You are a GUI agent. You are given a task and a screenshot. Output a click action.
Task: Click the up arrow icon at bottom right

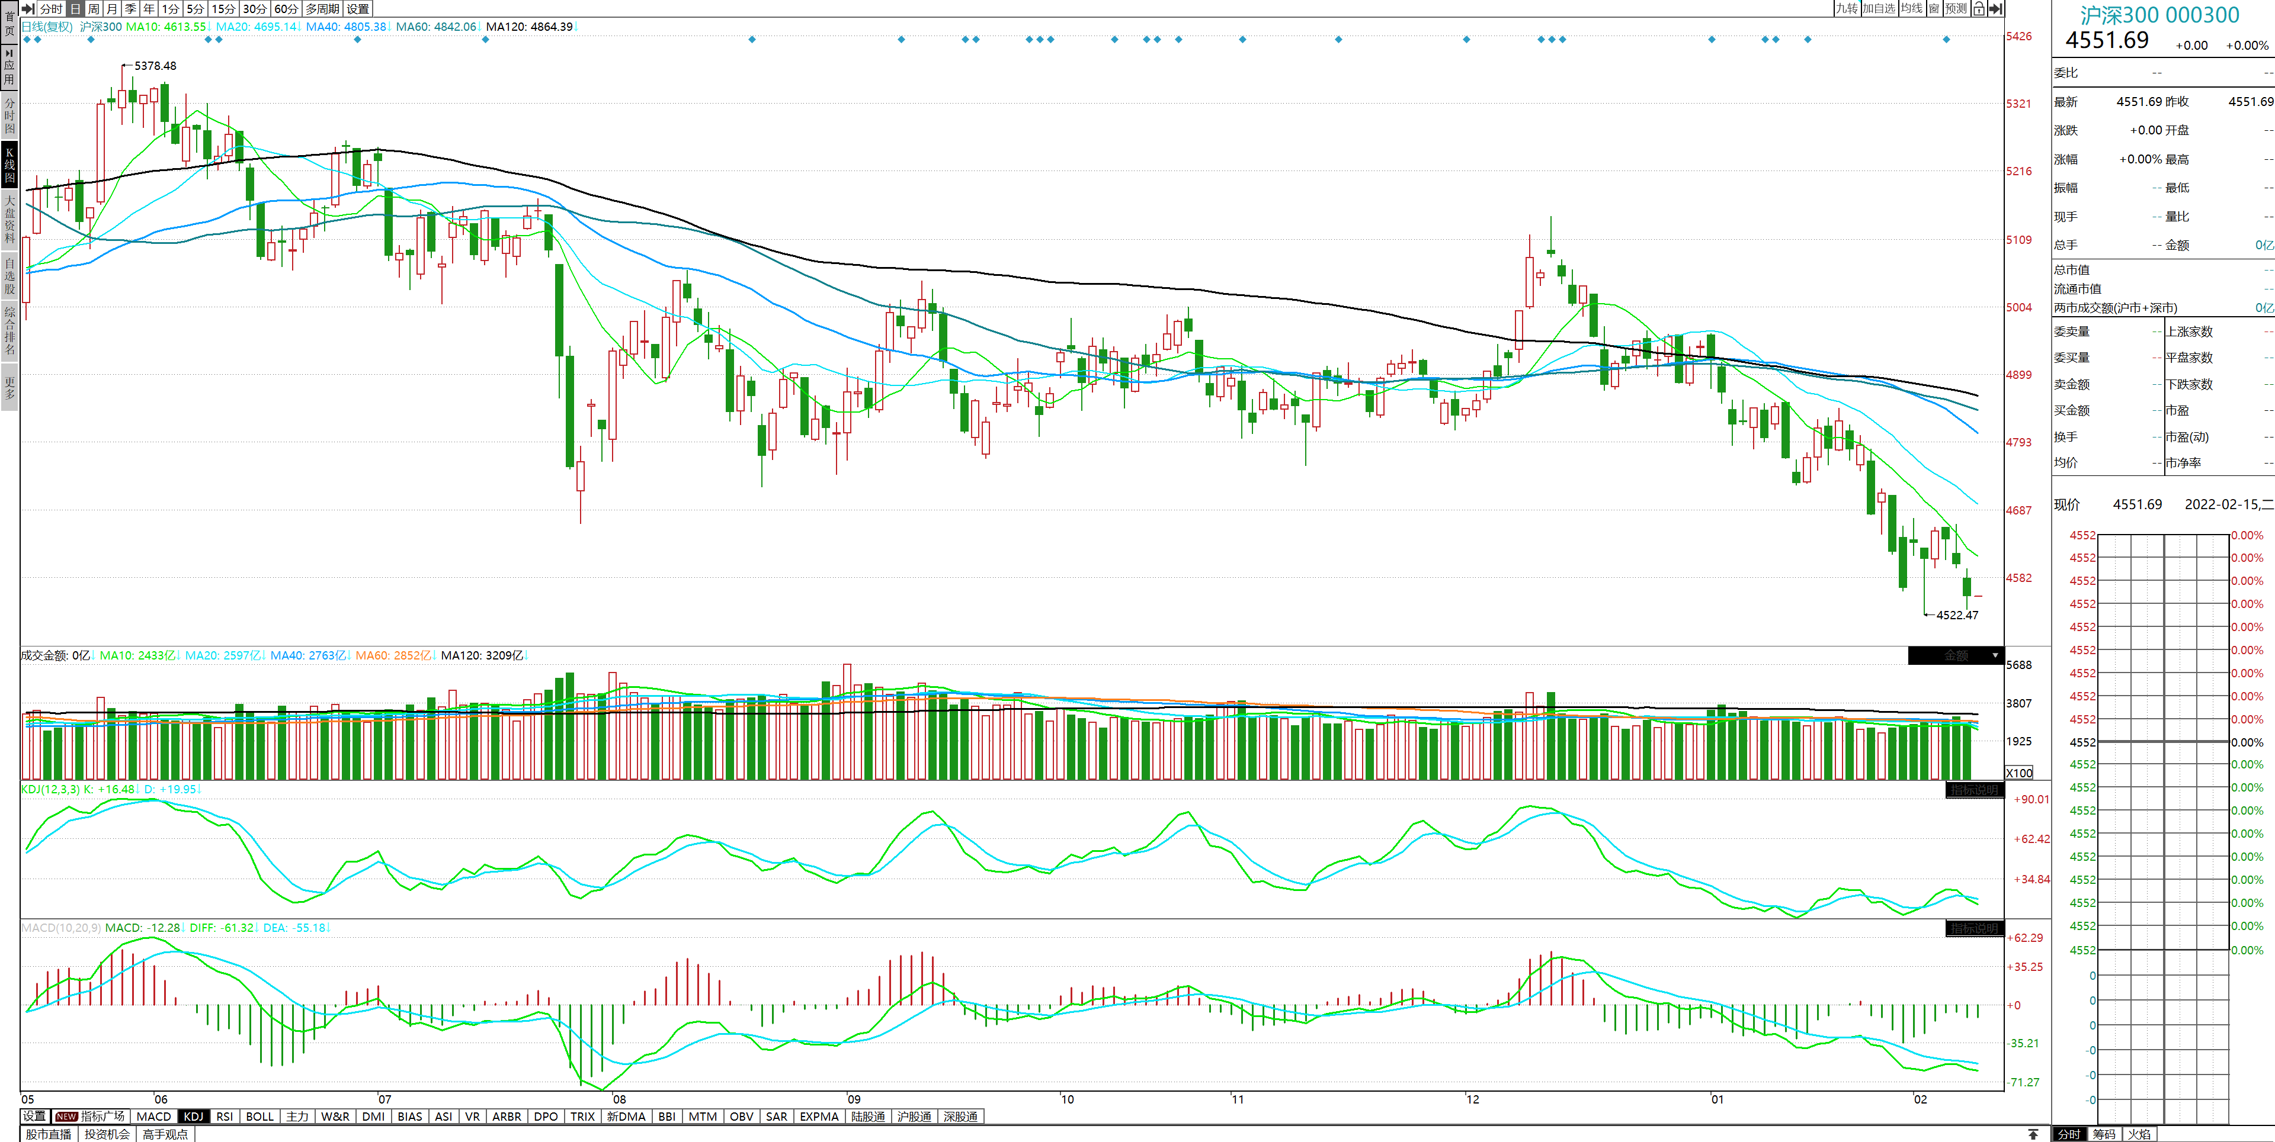(x=2033, y=1134)
